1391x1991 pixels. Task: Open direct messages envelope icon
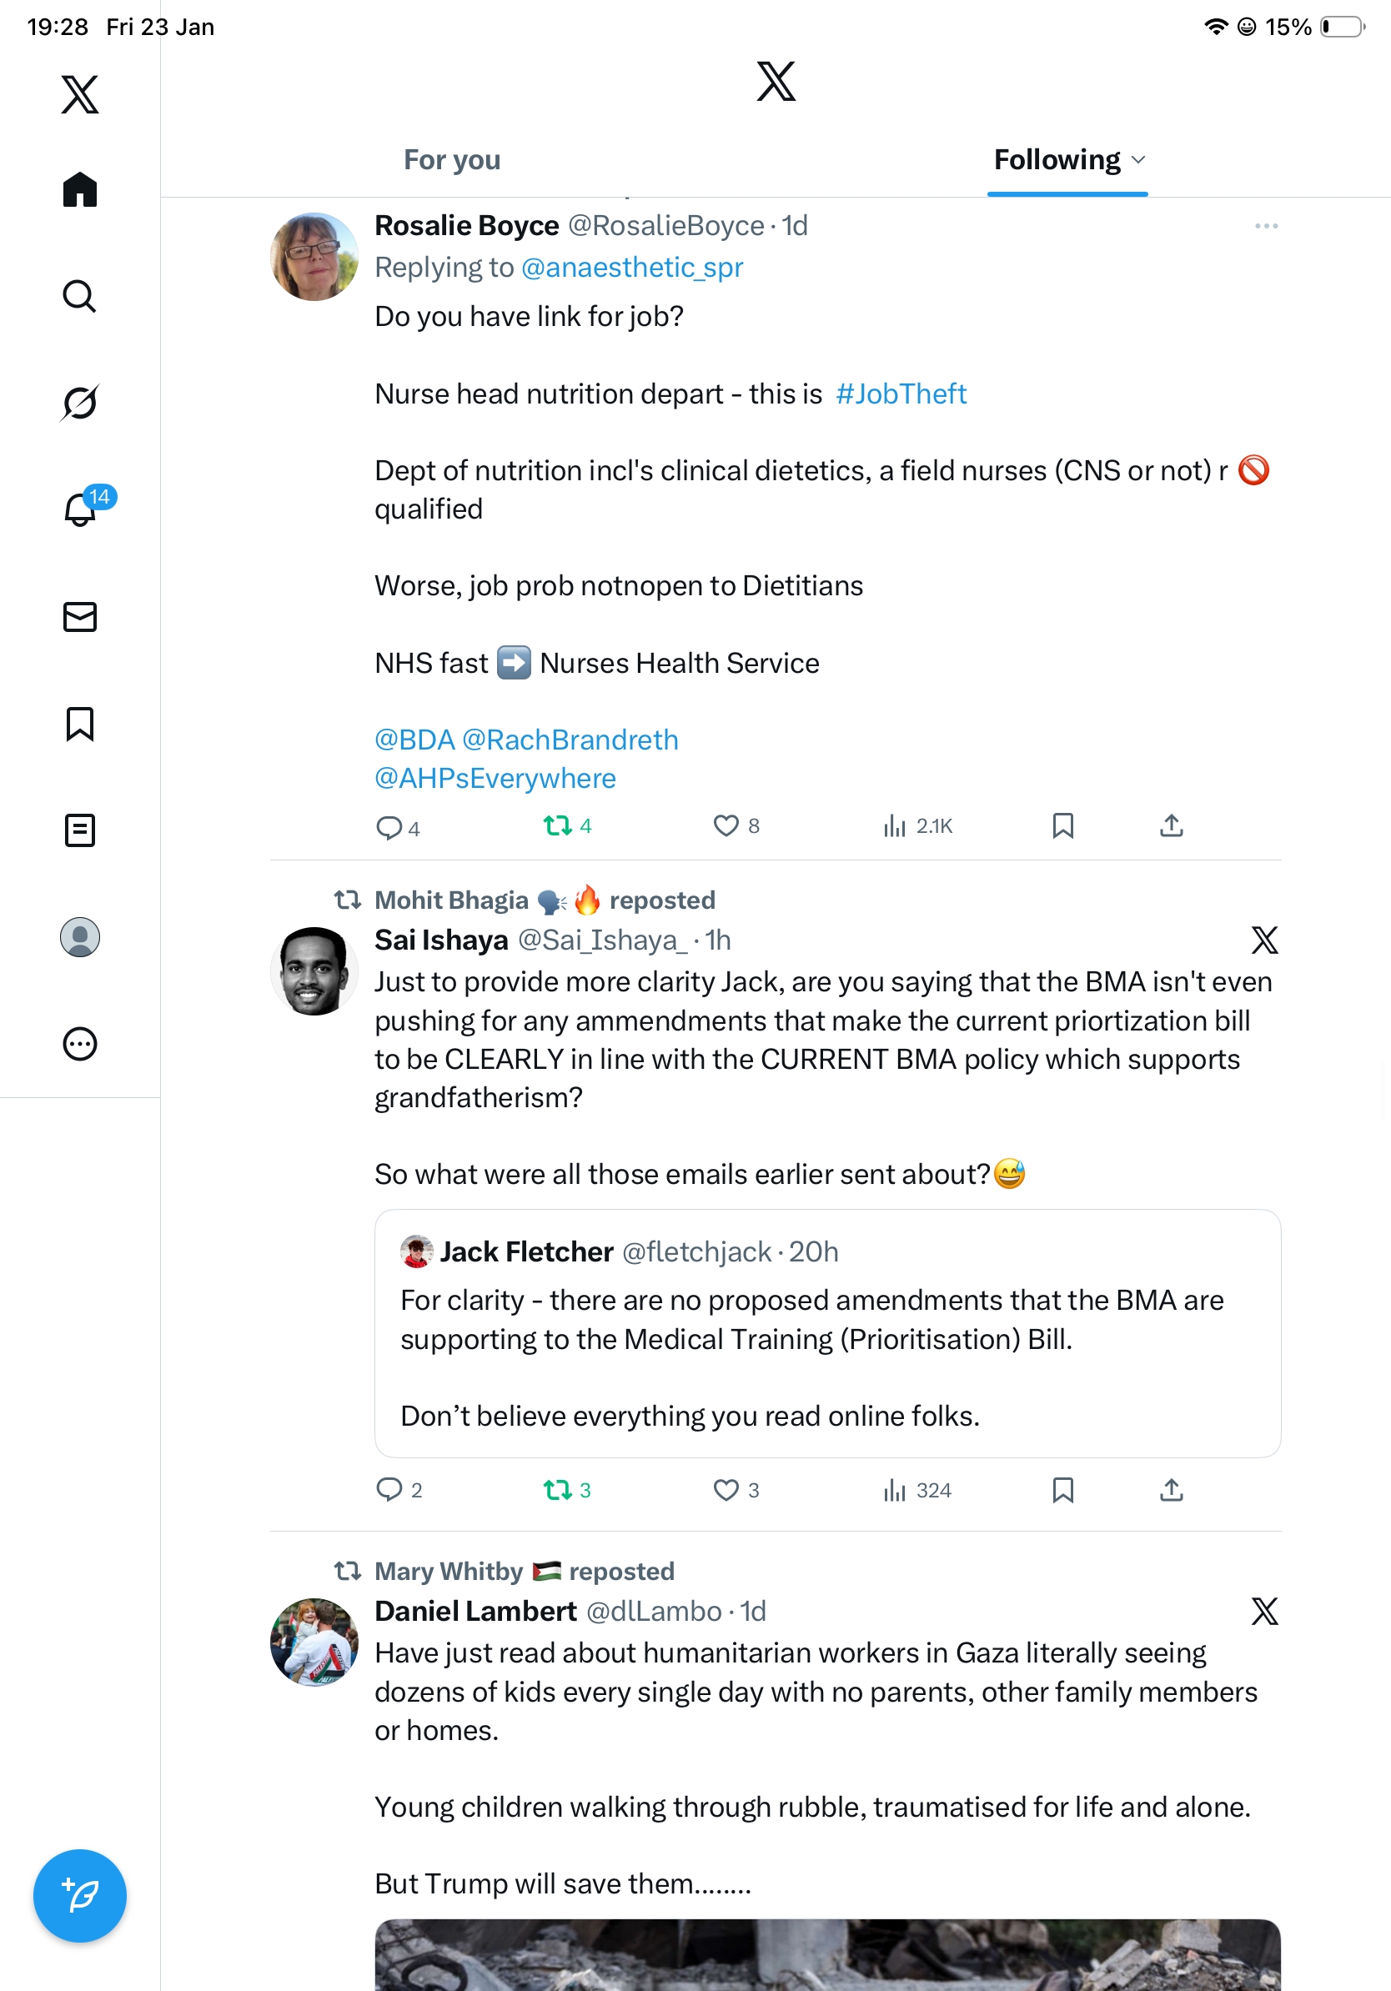pos(80,616)
